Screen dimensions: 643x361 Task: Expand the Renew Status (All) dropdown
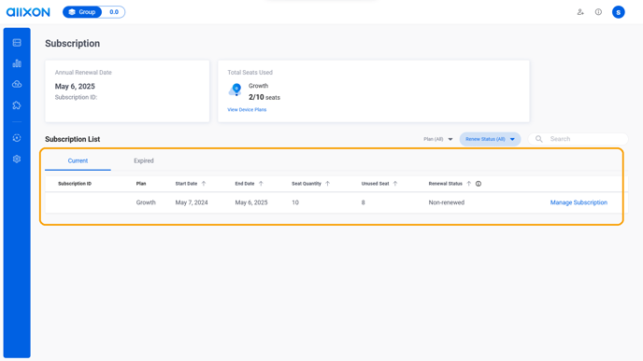(490, 139)
